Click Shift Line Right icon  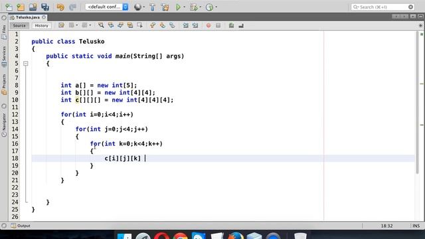pos(195,25)
